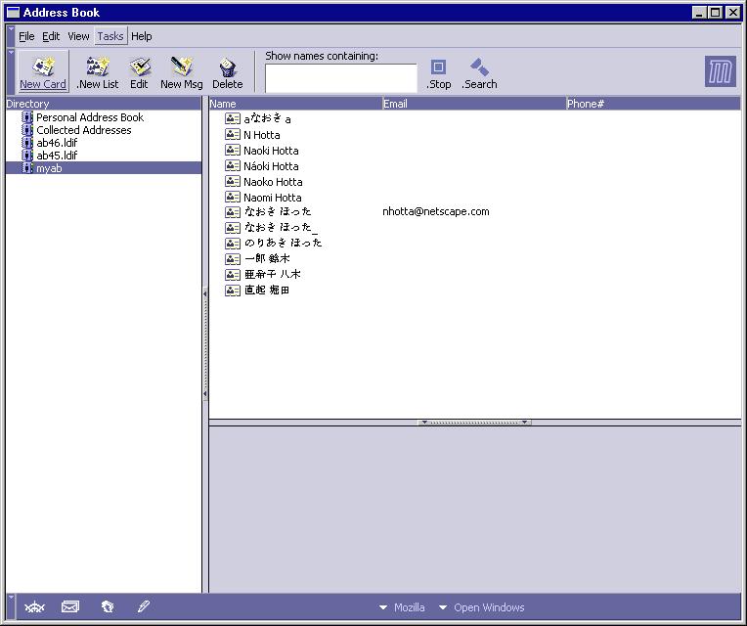This screenshot has height=626, width=747.
Task: Open the Composer pencil icon in the status bar
Action: coord(143,607)
